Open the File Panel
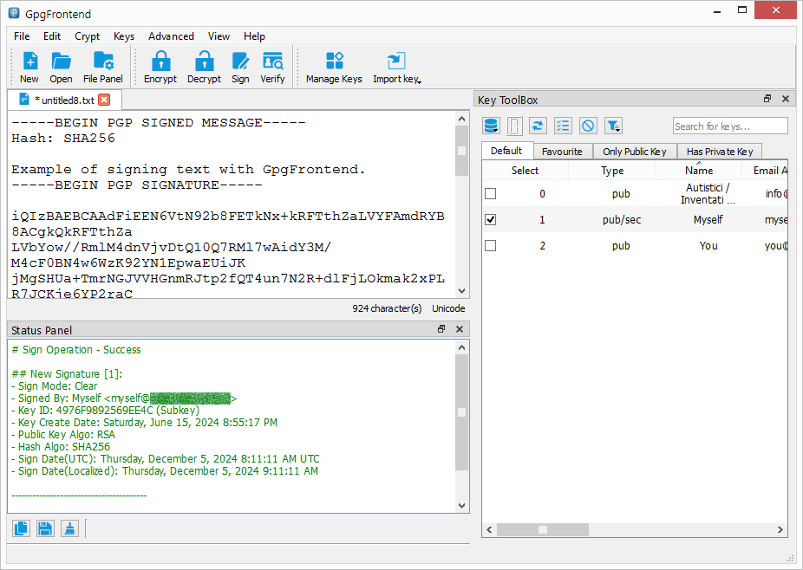 click(x=103, y=67)
